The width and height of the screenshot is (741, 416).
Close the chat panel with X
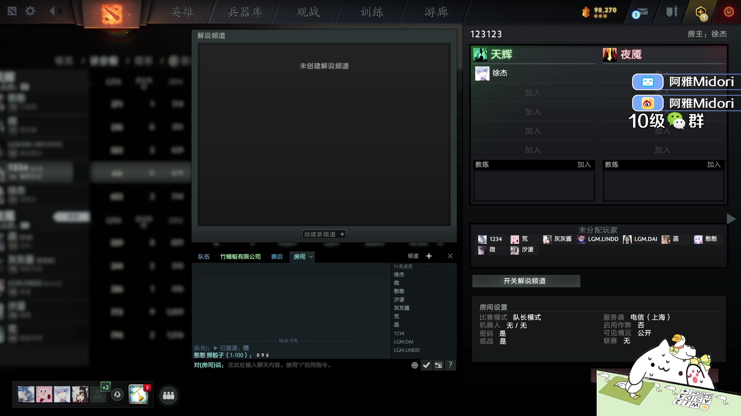click(x=450, y=256)
